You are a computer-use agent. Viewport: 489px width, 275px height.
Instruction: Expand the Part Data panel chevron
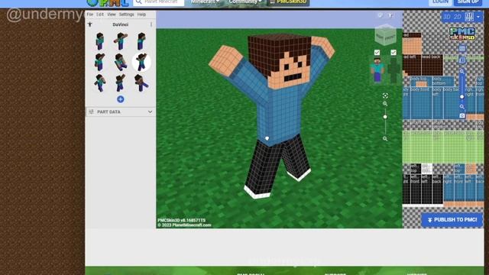point(150,112)
